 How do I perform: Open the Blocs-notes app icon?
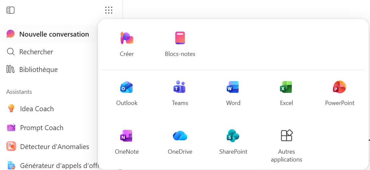coord(180,38)
